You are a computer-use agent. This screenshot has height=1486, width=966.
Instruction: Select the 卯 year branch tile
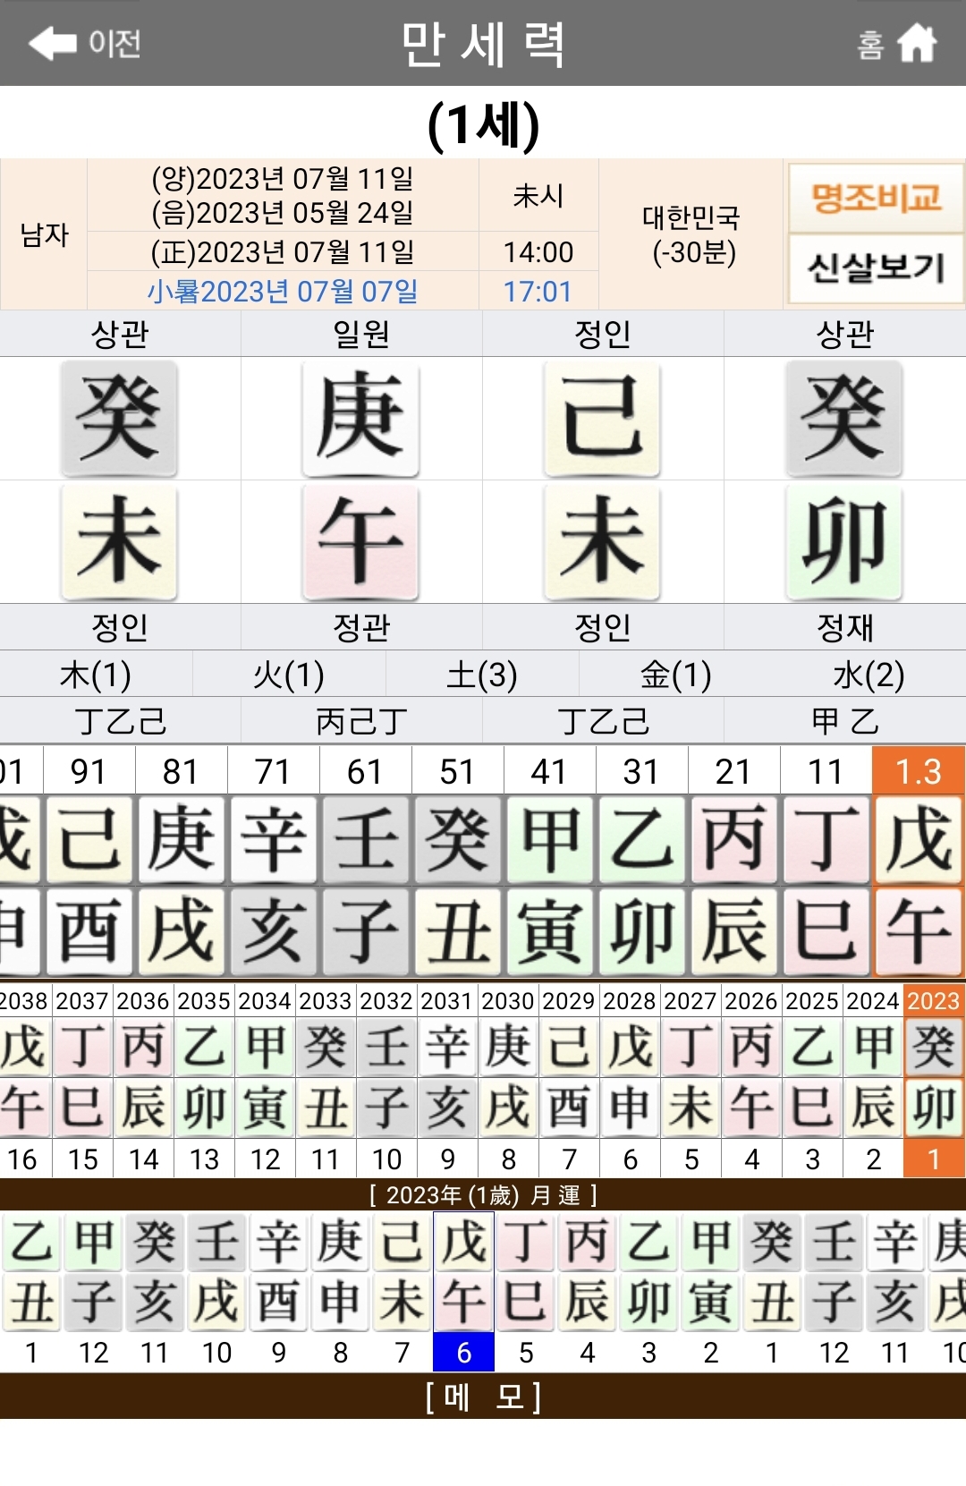(844, 540)
